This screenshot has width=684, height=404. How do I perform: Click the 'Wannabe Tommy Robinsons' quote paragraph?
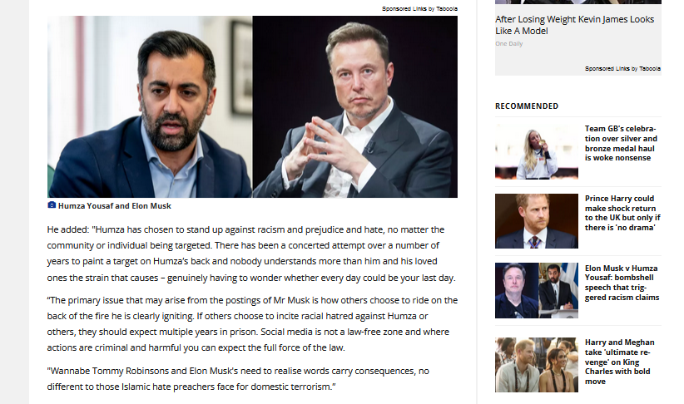click(x=238, y=379)
